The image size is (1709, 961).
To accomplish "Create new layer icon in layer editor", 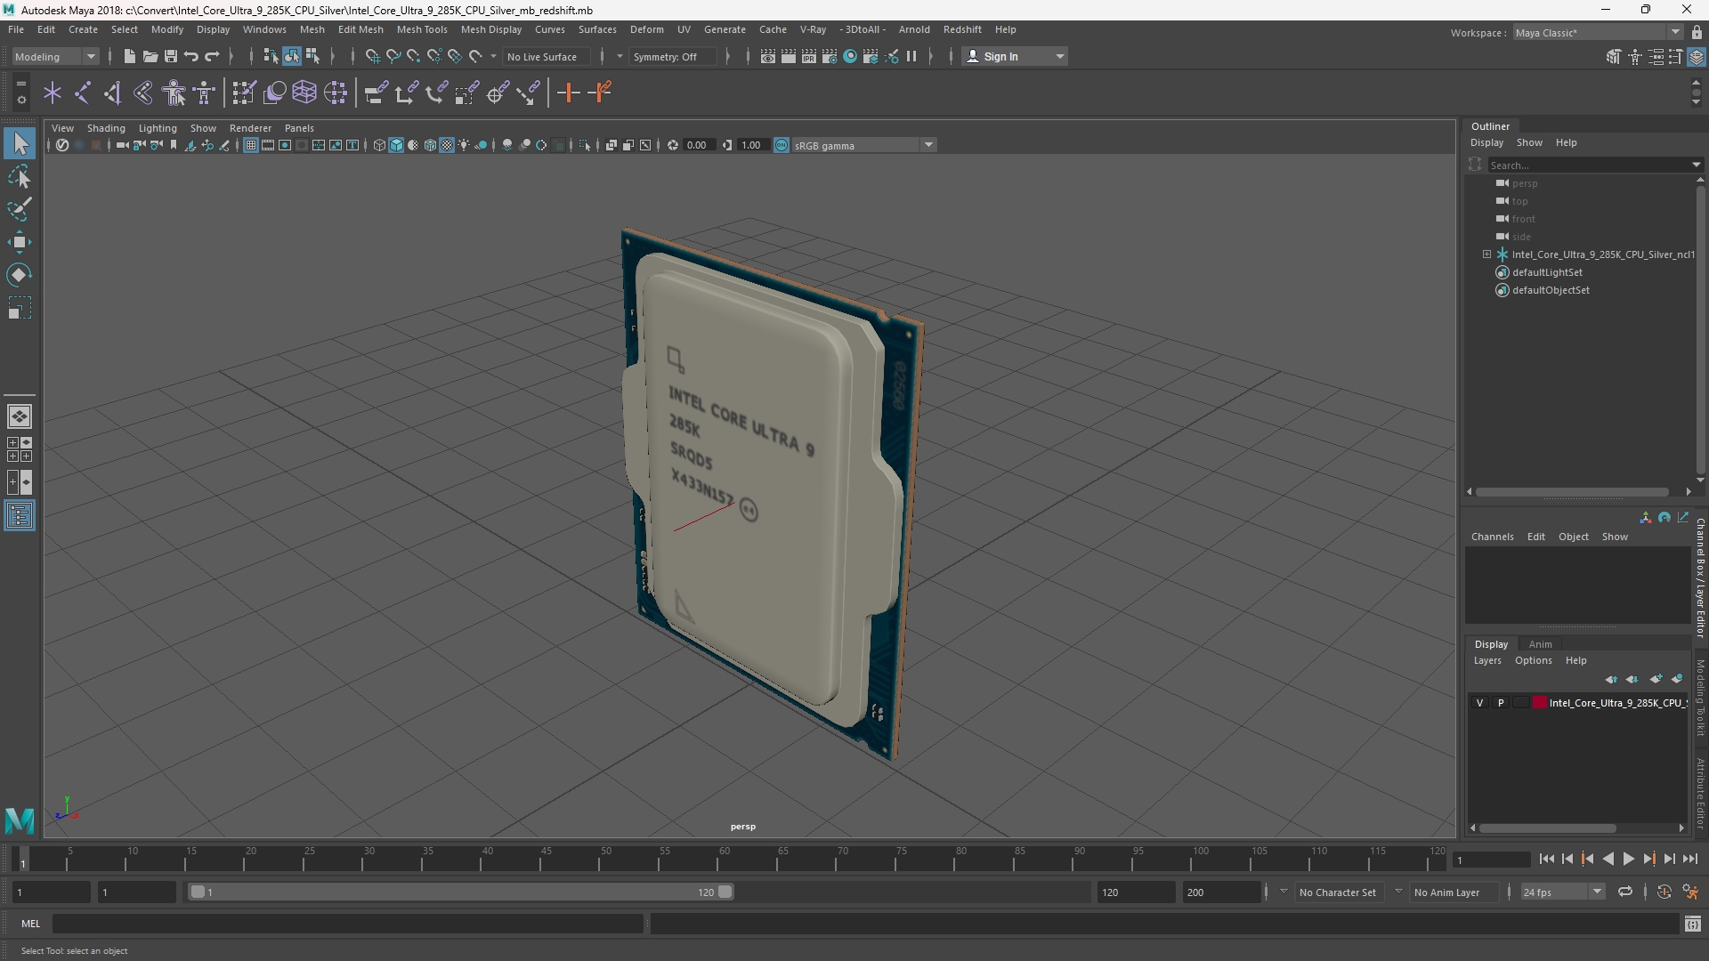I will pyautogui.click(x=1655, y=679).
